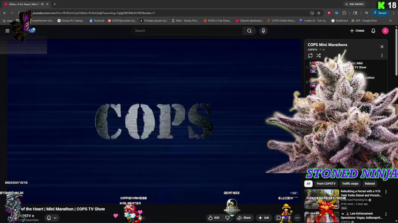
Task: Open the account avatar menu
Action: tap(385, 31)
